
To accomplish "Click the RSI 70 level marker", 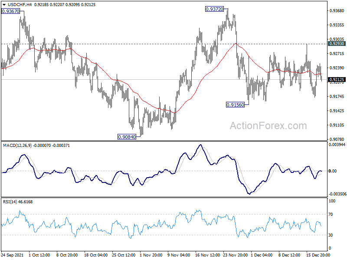I will 331,214.
